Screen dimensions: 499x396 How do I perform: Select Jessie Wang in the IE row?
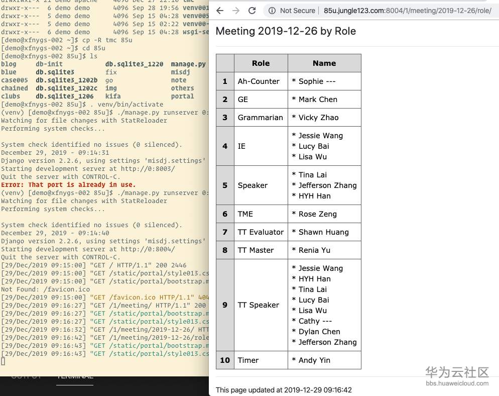click(321, 136)
